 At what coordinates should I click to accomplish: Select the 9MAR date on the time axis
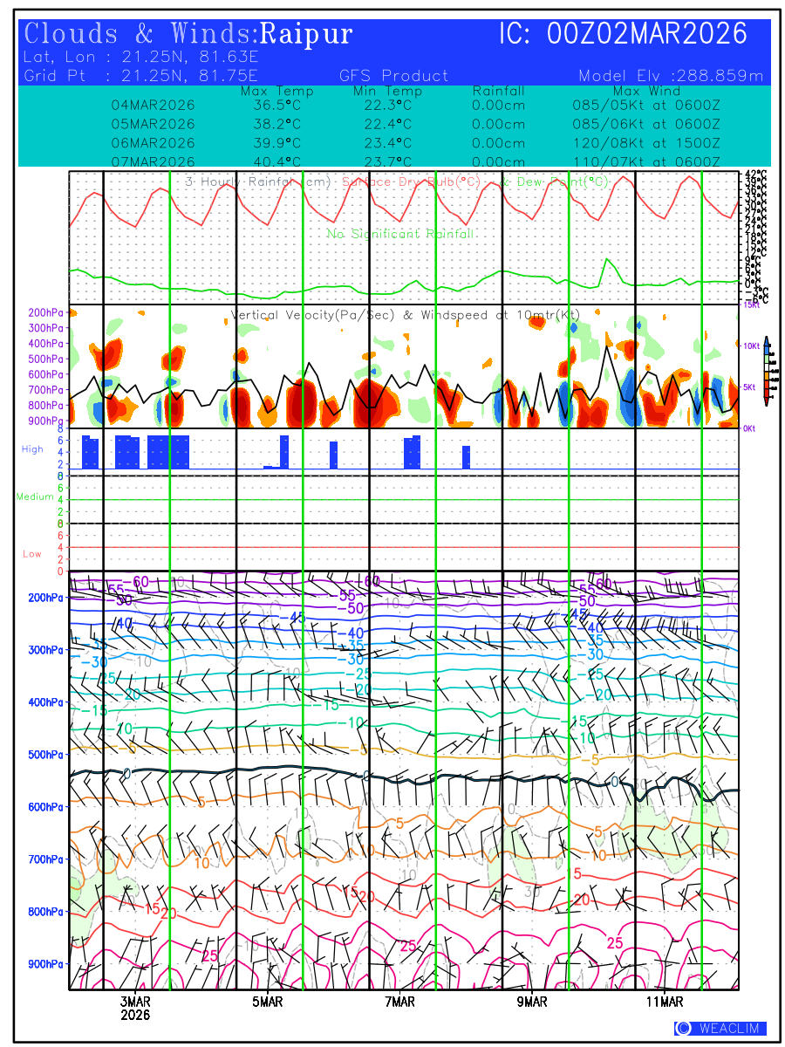click(532, 1003)
